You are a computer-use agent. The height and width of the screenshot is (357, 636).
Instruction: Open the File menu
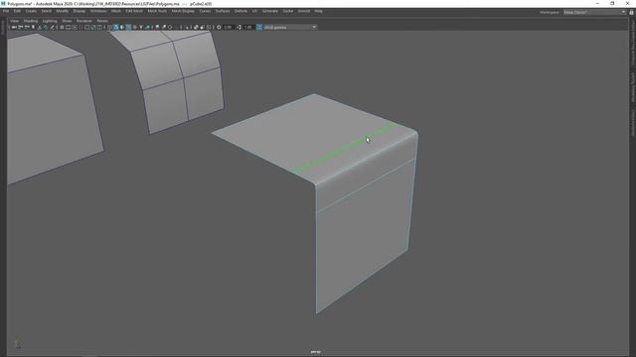[6, 11]
